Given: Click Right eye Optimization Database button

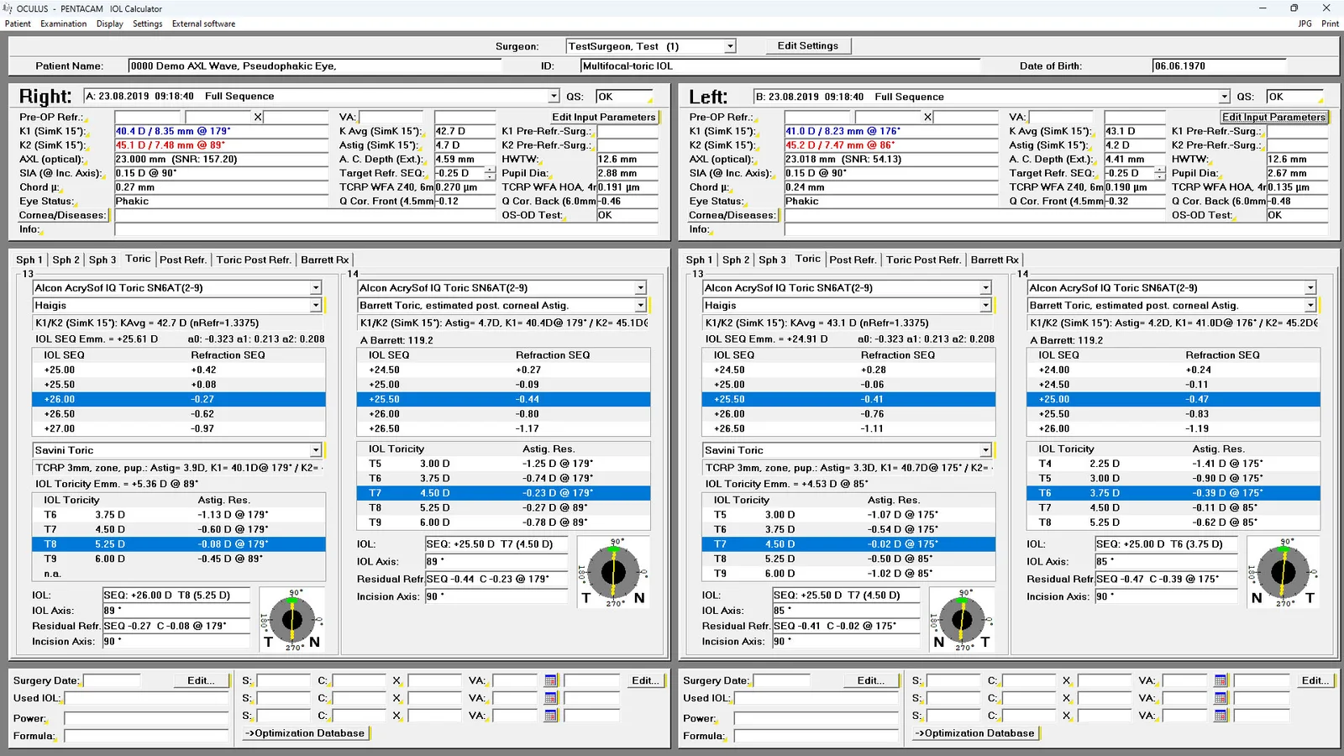Looking at the screenshot, I should pyautogui.click(x=306, y=733).
